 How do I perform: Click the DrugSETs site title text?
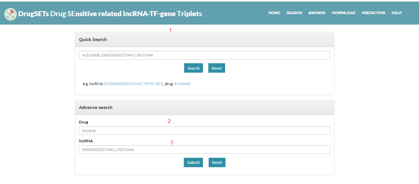point(110,14)
